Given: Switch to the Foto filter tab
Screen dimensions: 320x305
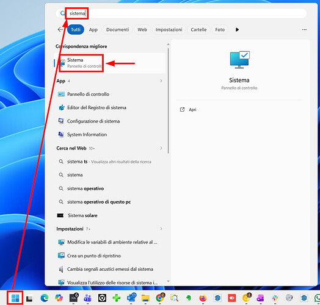Looking at the screenshot, I should [x=220, y=30].
